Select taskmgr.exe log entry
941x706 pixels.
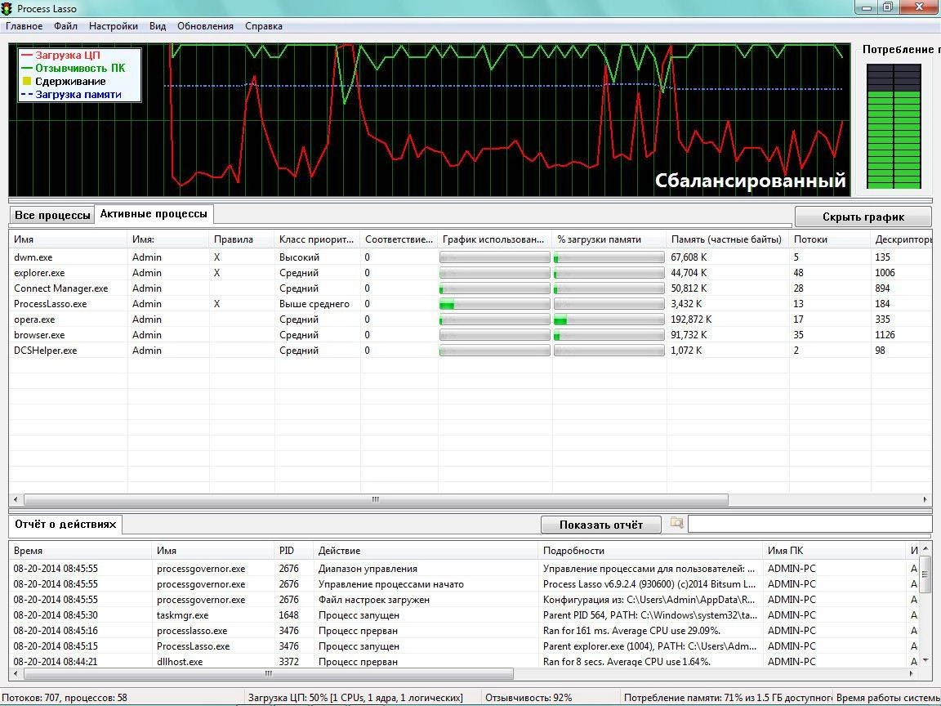tap(464, 615)
